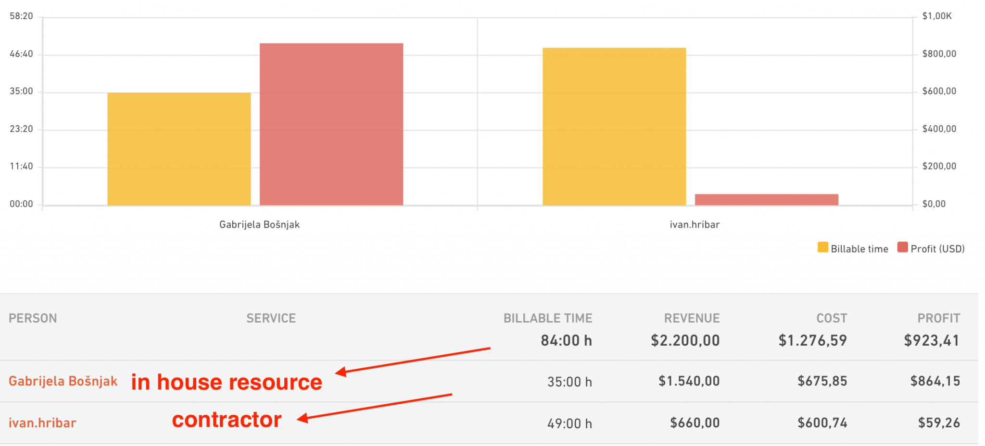Click ivan.hribar's revenue $660,00 cell

tap(695, 423)
